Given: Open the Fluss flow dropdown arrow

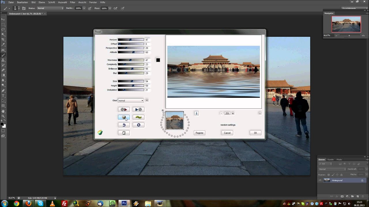Looking at the screenshot, I should [110, 8].
